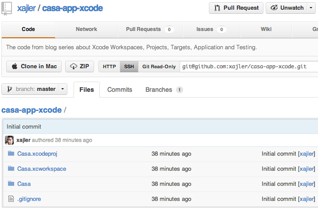Select the Git Read-Only URL option

click(159, 67)
